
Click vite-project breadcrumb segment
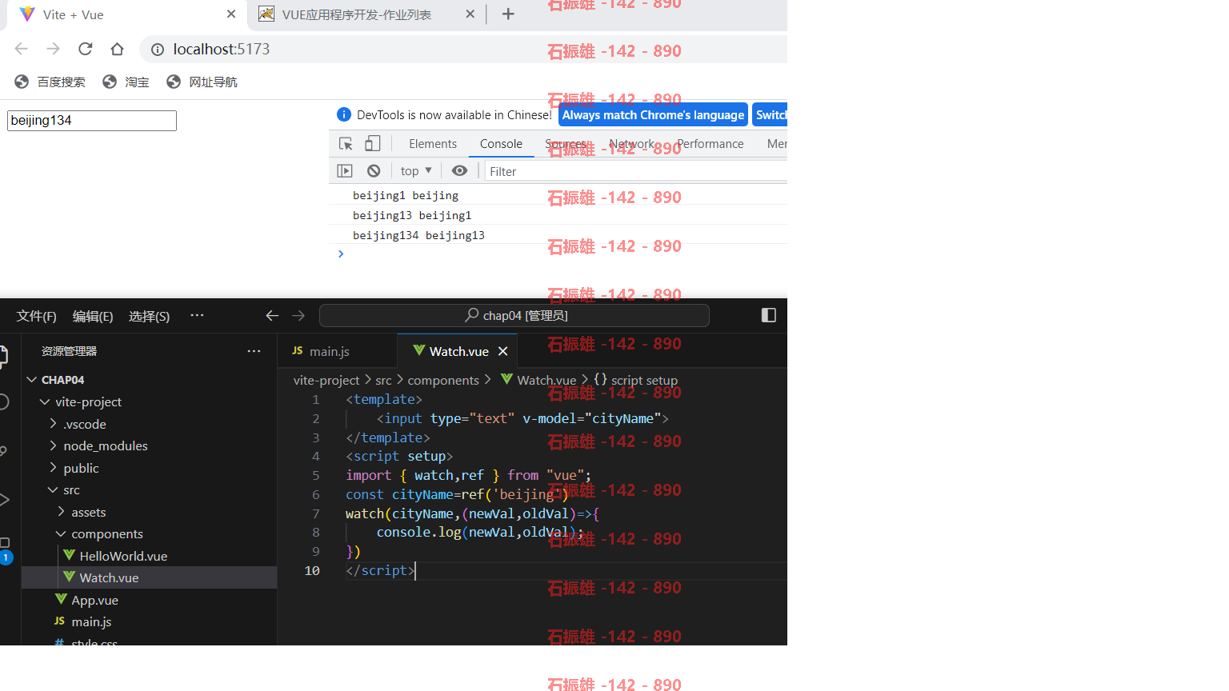pyautogui.click(x=326, y=381)
